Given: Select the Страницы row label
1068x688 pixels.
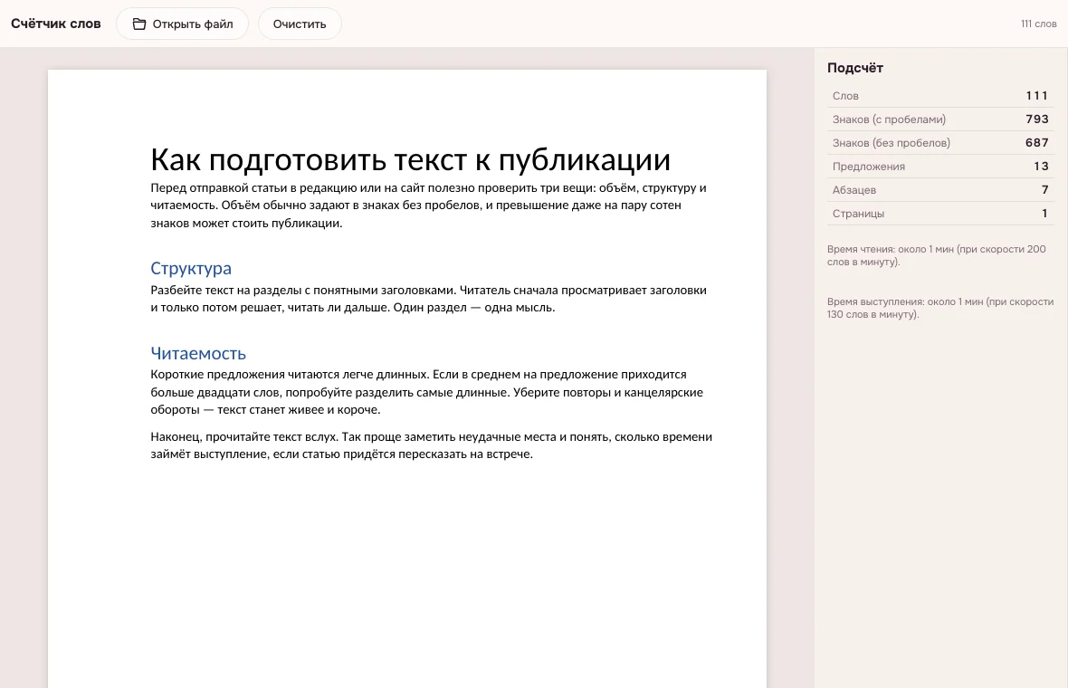Looking at the screenshot, I should [x=858, y=214].
